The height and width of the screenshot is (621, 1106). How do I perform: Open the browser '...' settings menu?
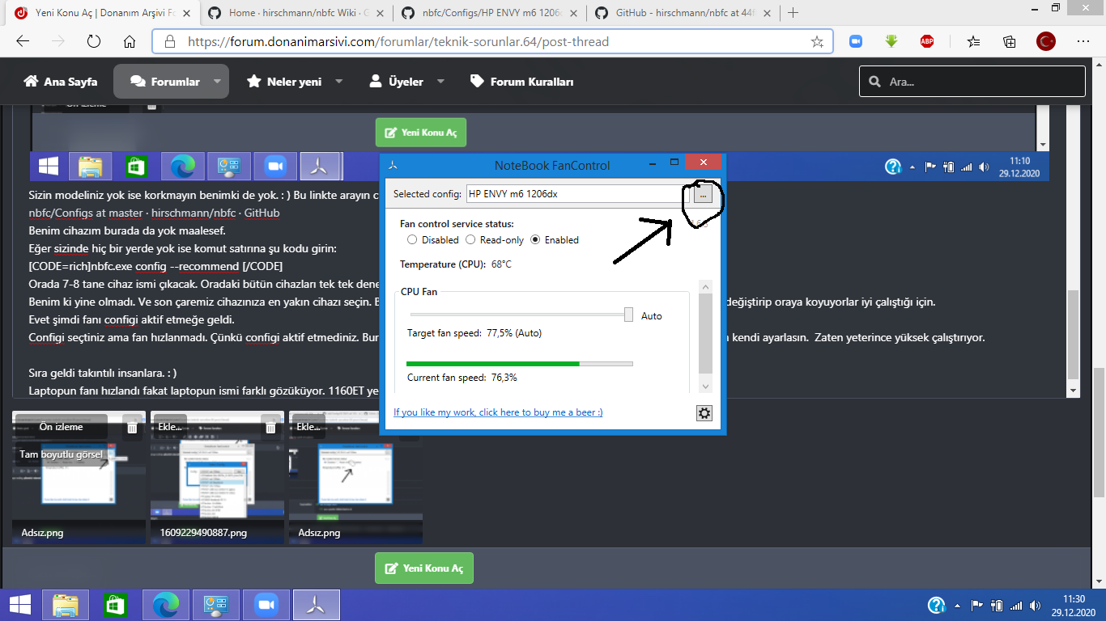pyautogui.click(x=1083, y=41)
